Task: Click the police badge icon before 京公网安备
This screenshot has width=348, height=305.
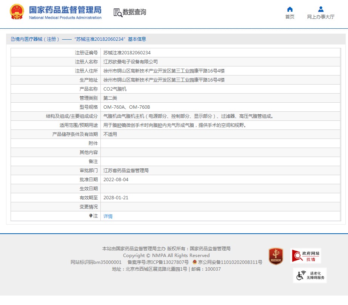Action: click(x=195, y=262)
